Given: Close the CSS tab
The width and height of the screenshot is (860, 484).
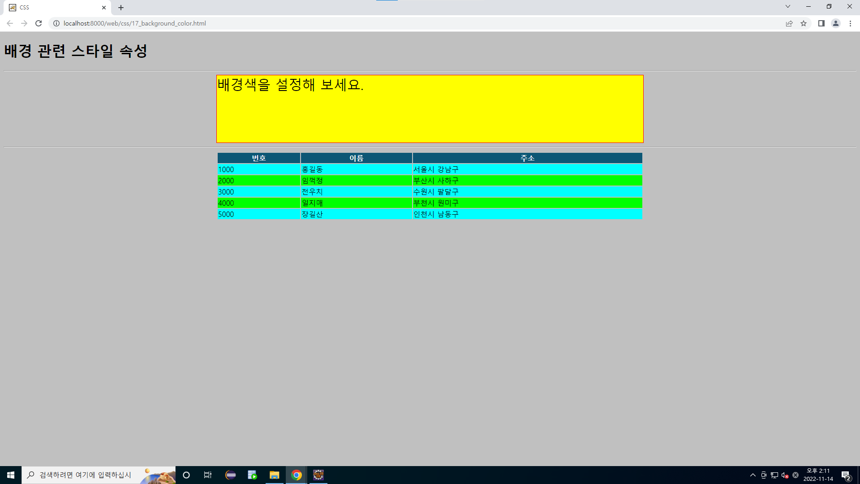Looking at the screenshot, I should (104, 8).
